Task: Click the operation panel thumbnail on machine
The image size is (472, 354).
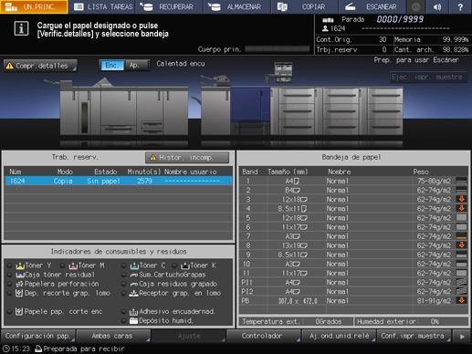Action: point(283,72)
